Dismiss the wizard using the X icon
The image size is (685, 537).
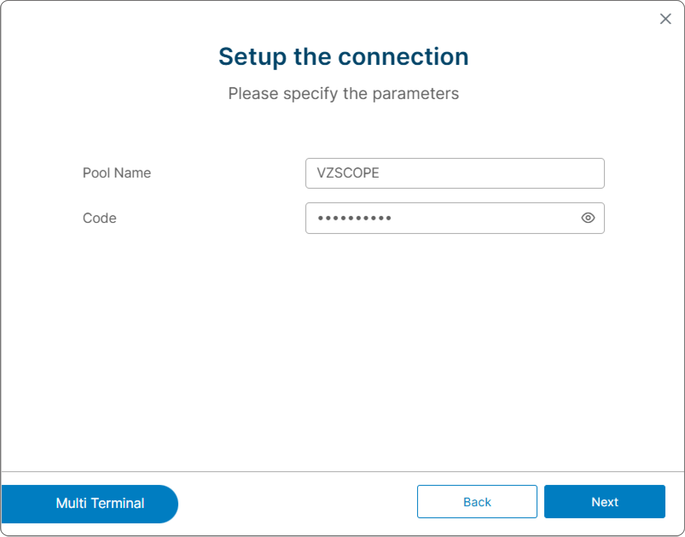pyautogui.click(x=665, y=19)
